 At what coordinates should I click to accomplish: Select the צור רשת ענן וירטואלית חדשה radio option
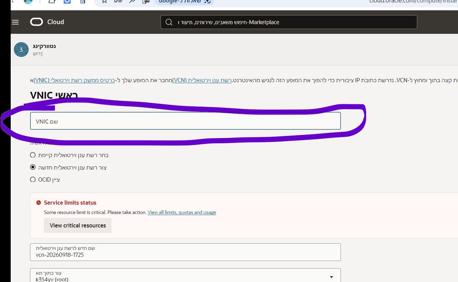(33, 167)
